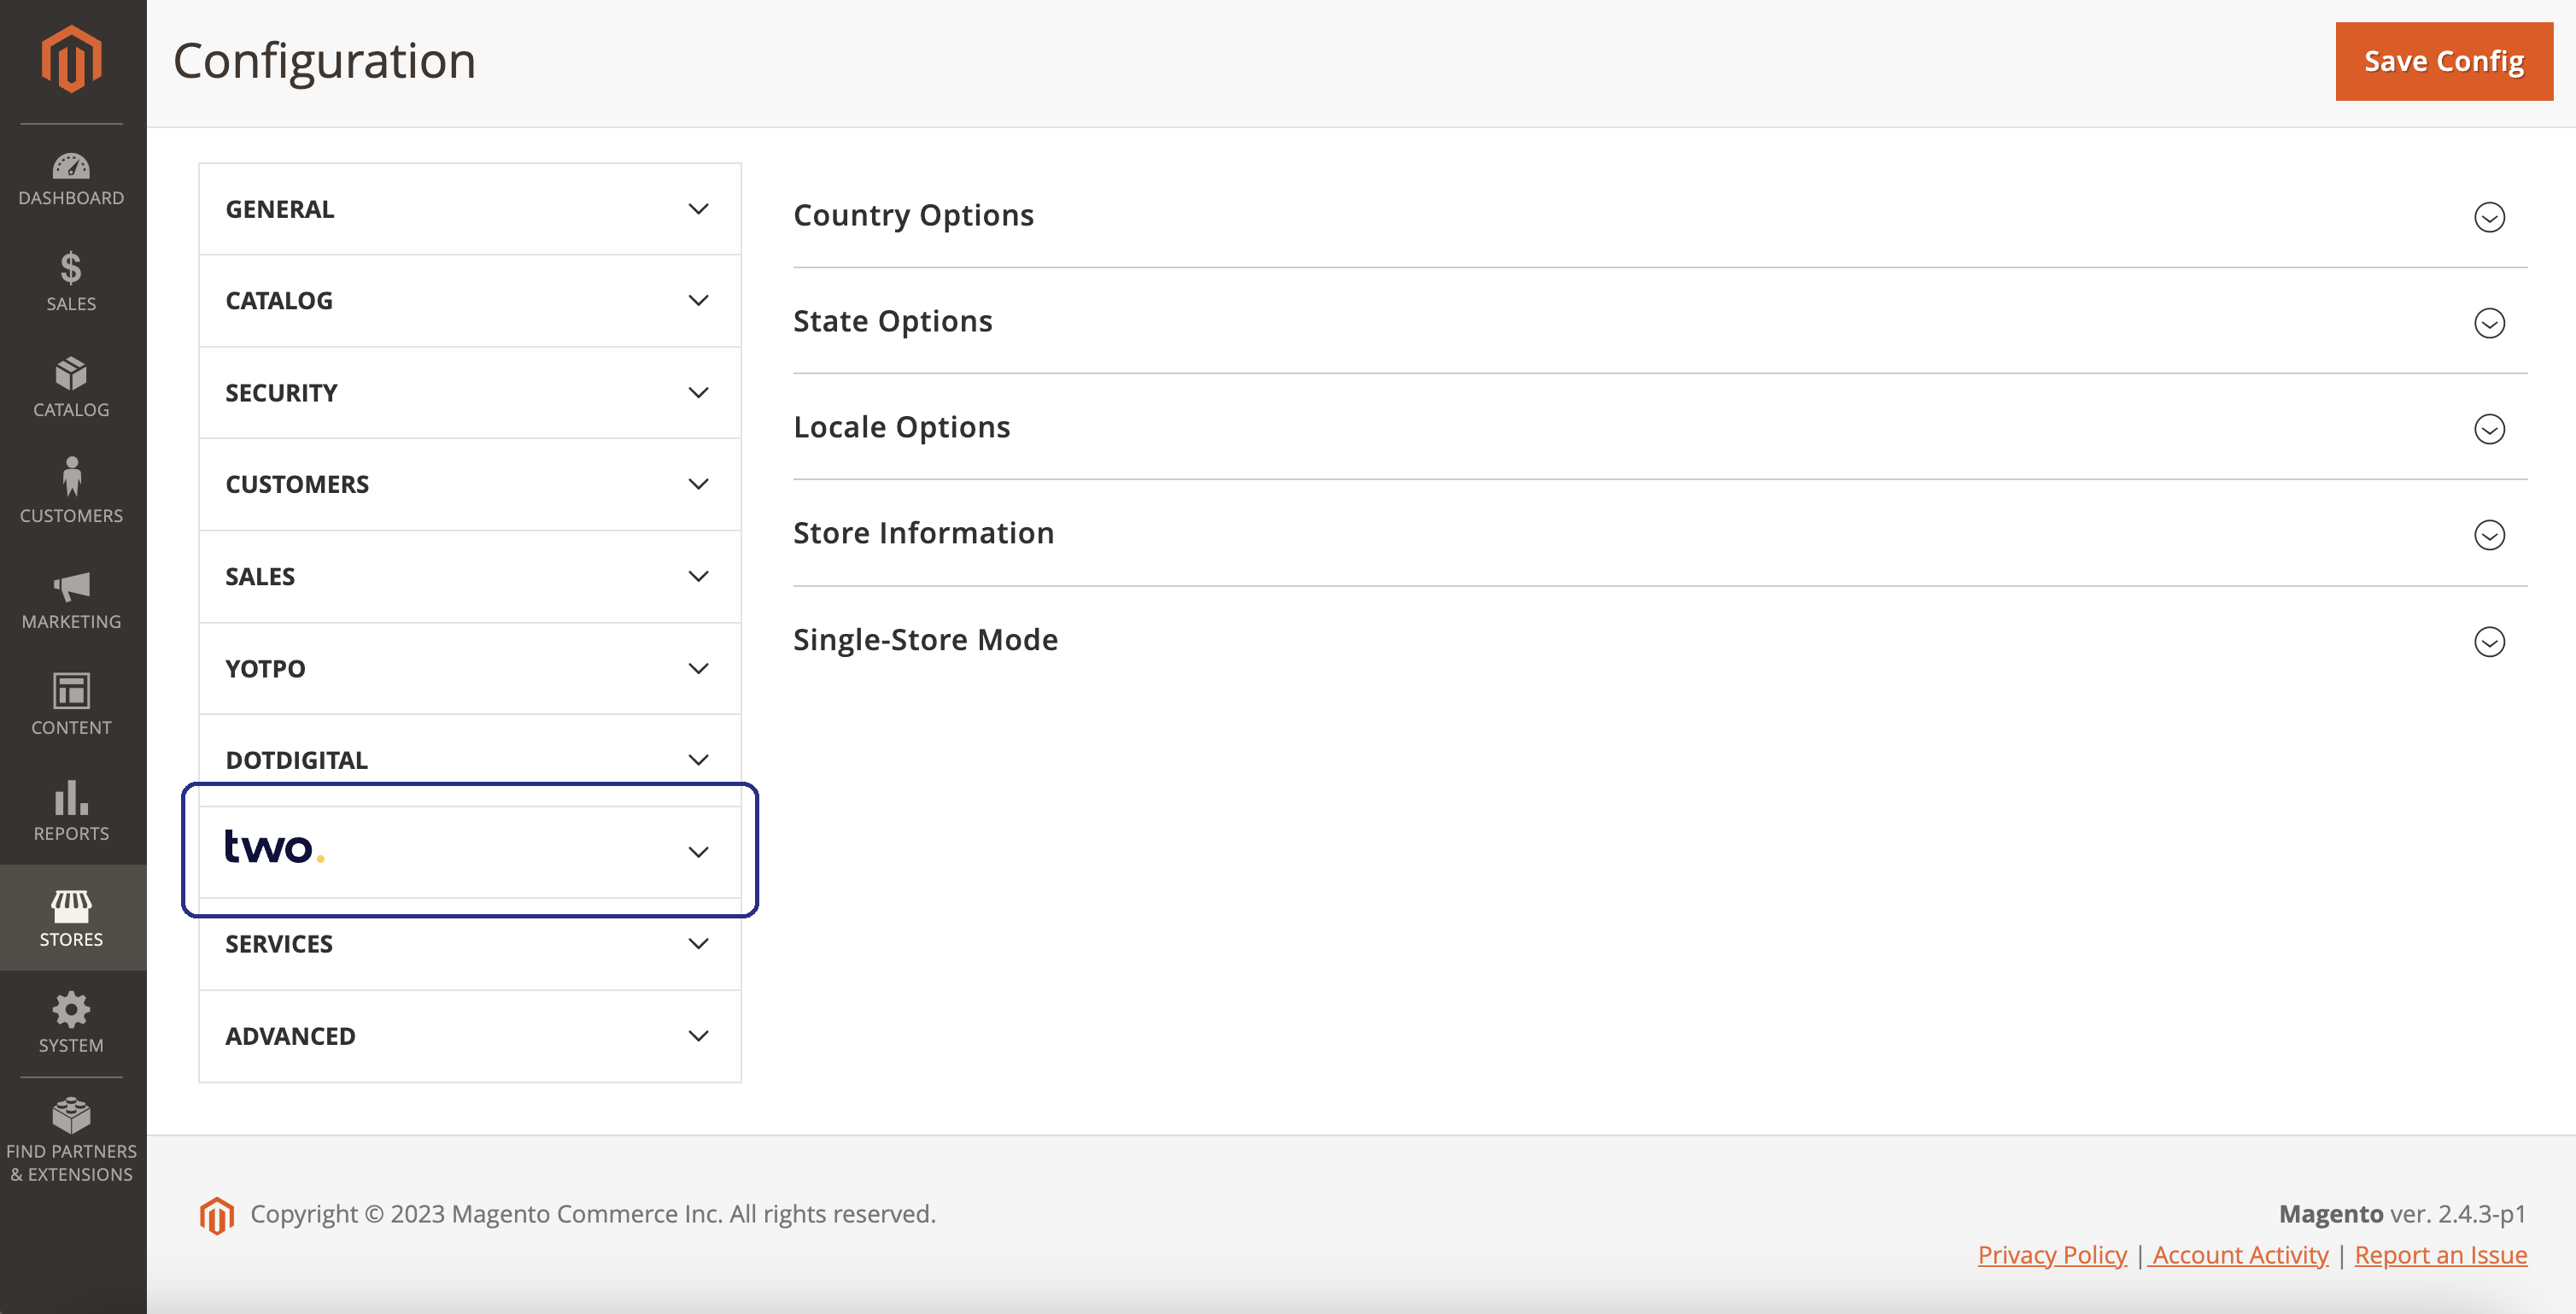Open the Privacy Policy link

2052,1255
